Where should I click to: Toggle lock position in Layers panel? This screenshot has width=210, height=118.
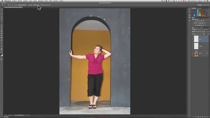198,34
